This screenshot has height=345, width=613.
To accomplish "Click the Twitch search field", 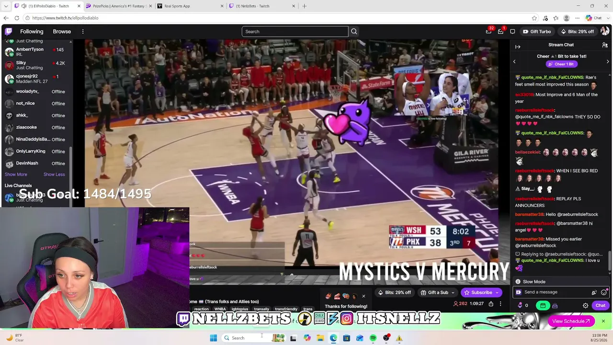I will [295, 32].
